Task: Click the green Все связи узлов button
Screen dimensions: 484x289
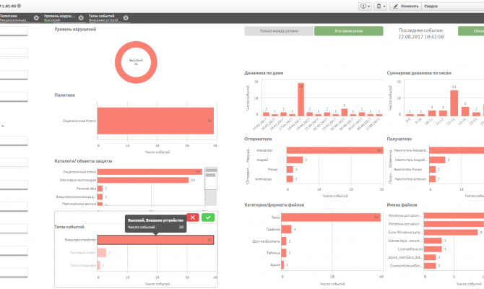Action: tap(348, 31)
